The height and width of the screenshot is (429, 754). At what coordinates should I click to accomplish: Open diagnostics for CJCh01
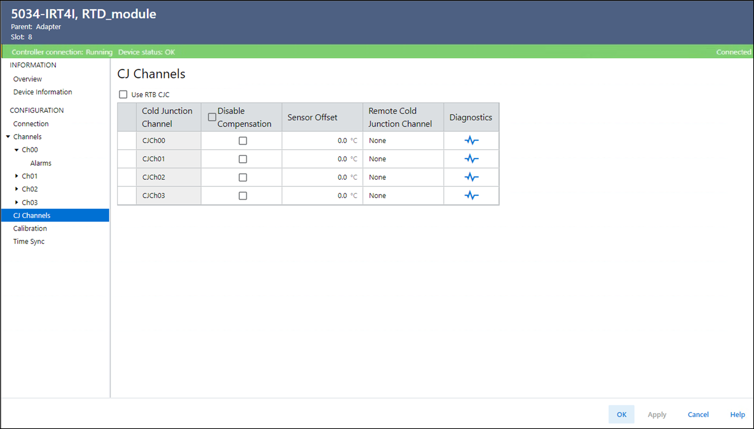pos(471,159)
